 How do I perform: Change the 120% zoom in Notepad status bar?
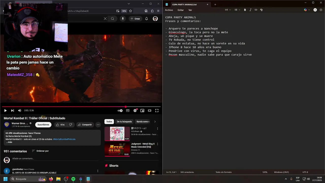point(265,172)
